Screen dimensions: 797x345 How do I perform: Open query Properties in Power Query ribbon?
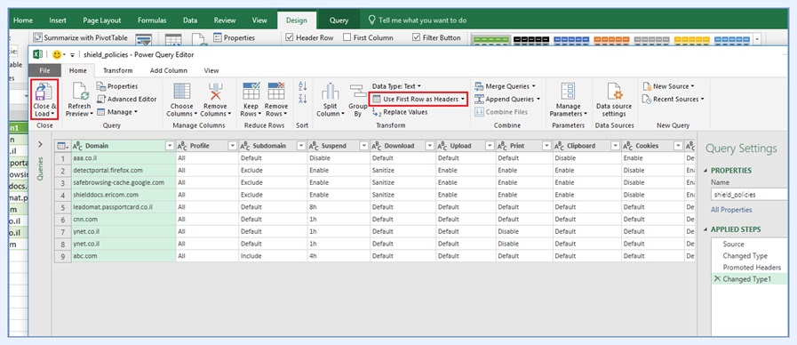point(117,86)
